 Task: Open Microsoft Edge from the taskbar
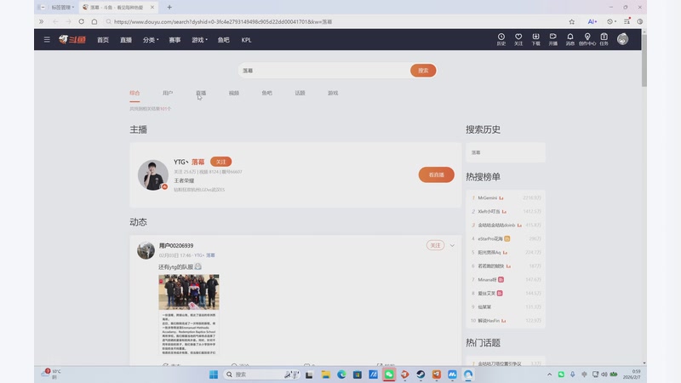point(341,374)
